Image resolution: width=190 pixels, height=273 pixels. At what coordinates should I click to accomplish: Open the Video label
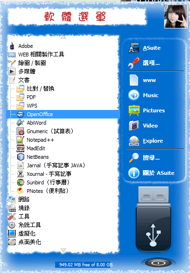tap(150, 126)
